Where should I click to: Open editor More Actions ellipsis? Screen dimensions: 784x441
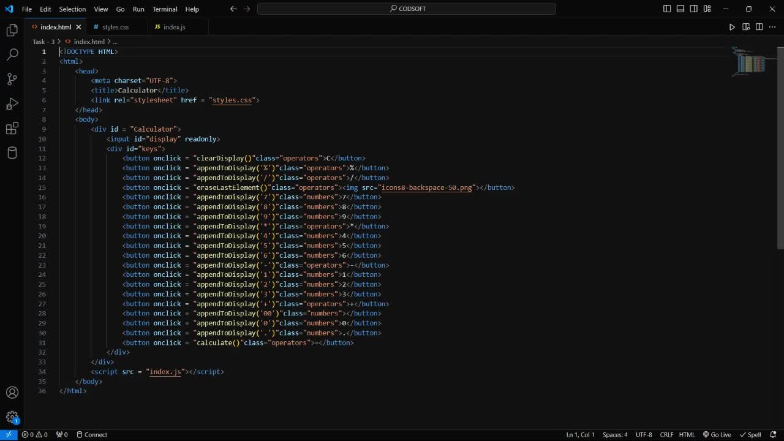coord(773,27)
